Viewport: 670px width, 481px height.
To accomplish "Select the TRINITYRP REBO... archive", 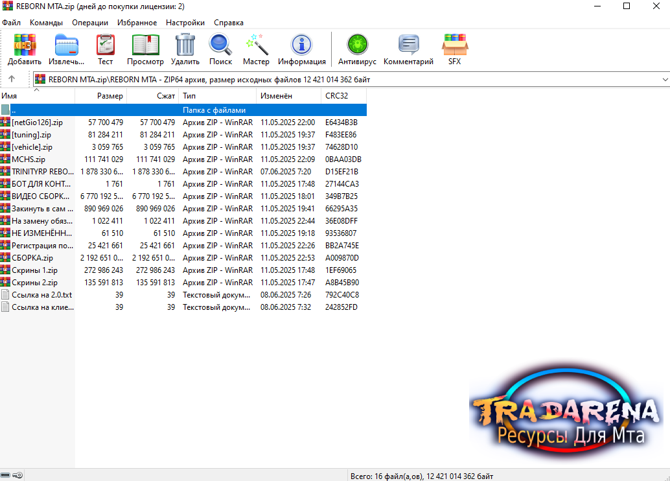I will pos(43,171).
